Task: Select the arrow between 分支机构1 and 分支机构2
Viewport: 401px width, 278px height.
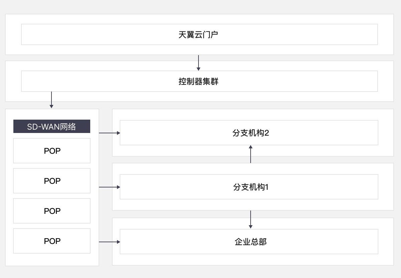Action: tap(250, 154)
